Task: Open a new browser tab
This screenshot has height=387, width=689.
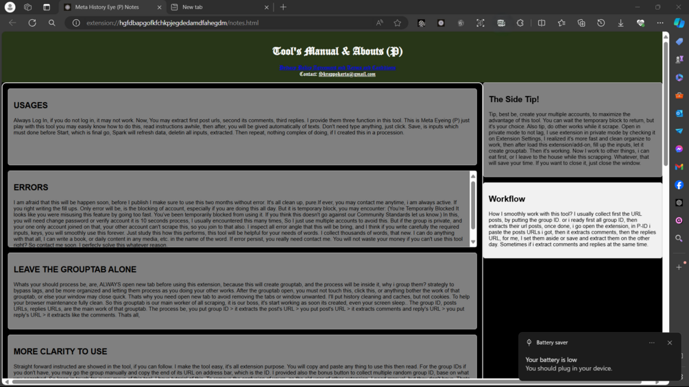Action: [x=283, y=7]
